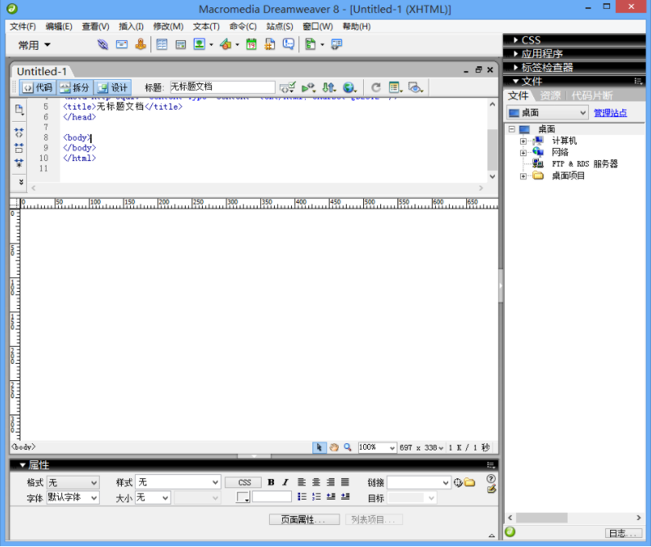Screen dimensions: 651x547
Task: Select the Zoom magnifier tool
Action: [x=348, y=447]
